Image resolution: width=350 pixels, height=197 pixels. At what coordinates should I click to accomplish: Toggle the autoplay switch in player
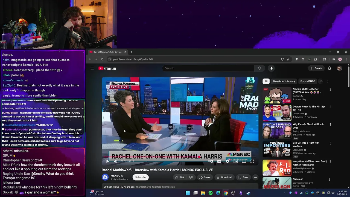pyautogui.click(x=211, y=161)
